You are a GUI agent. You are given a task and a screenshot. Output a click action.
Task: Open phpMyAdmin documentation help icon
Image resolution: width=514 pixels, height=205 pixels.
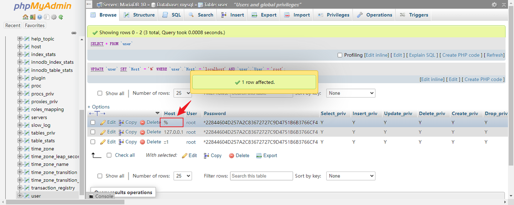click(x=40, y=17)
